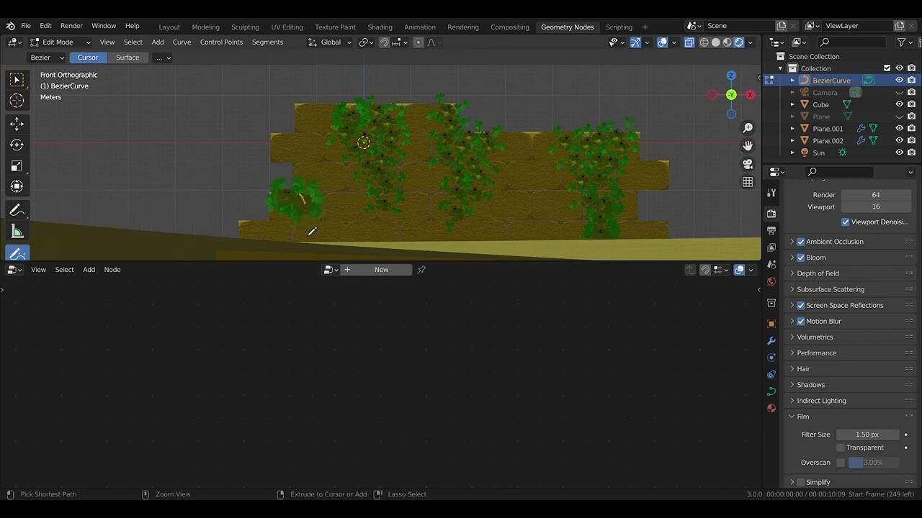Screen dimensions: 922x518
Task: Select the Move tool
Action: click(16, 123)
